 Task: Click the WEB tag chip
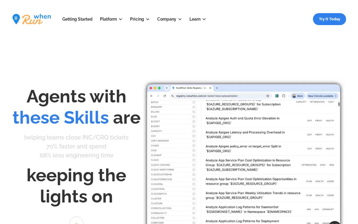pyautogui.click(x=331, y=165)
